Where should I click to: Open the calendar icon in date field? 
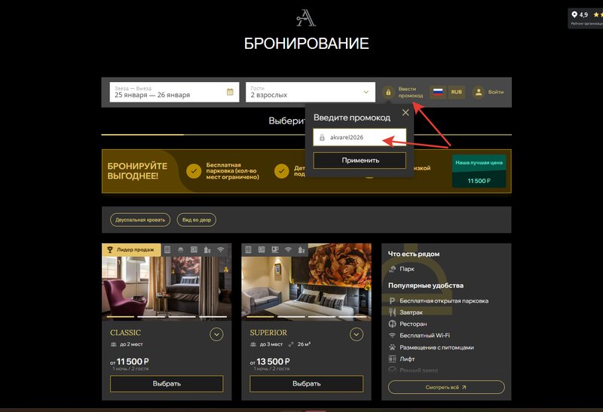coord(230,92)
